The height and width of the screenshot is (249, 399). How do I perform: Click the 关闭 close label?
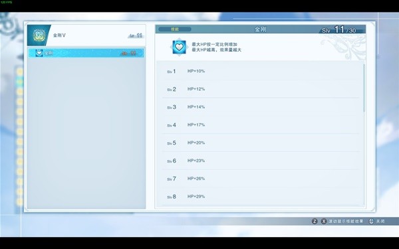pos(380,221)
